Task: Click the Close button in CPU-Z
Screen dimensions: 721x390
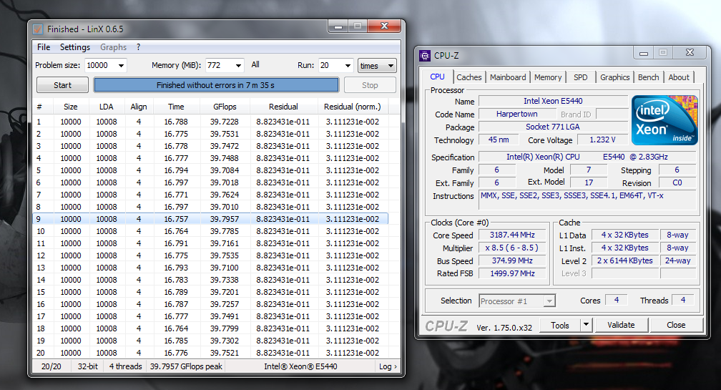Action: click(676, 325)
